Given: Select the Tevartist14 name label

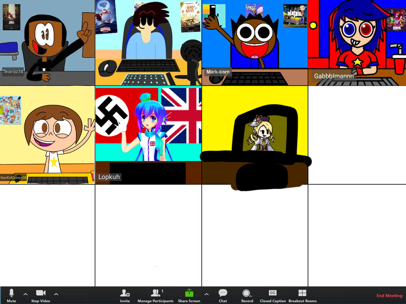Looking at the screenshot, I should pyautogui.click(x=13, y=71).
